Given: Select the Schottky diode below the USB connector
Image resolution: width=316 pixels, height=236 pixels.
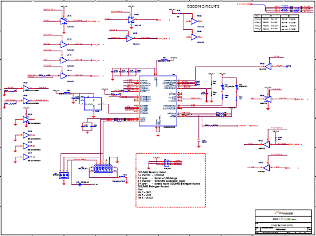Looking at the screenshot, I should (x=80, y=184).
